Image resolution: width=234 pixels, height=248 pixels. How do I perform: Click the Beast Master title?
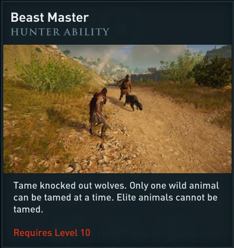click(50, 18)
